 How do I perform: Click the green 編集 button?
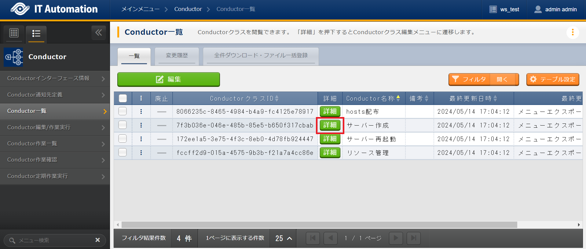168,80
